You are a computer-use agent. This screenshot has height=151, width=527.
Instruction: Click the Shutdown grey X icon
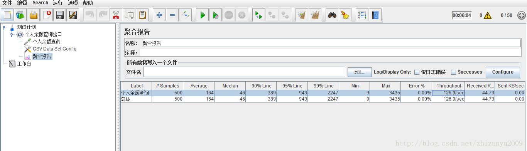(x=242, y=15)
